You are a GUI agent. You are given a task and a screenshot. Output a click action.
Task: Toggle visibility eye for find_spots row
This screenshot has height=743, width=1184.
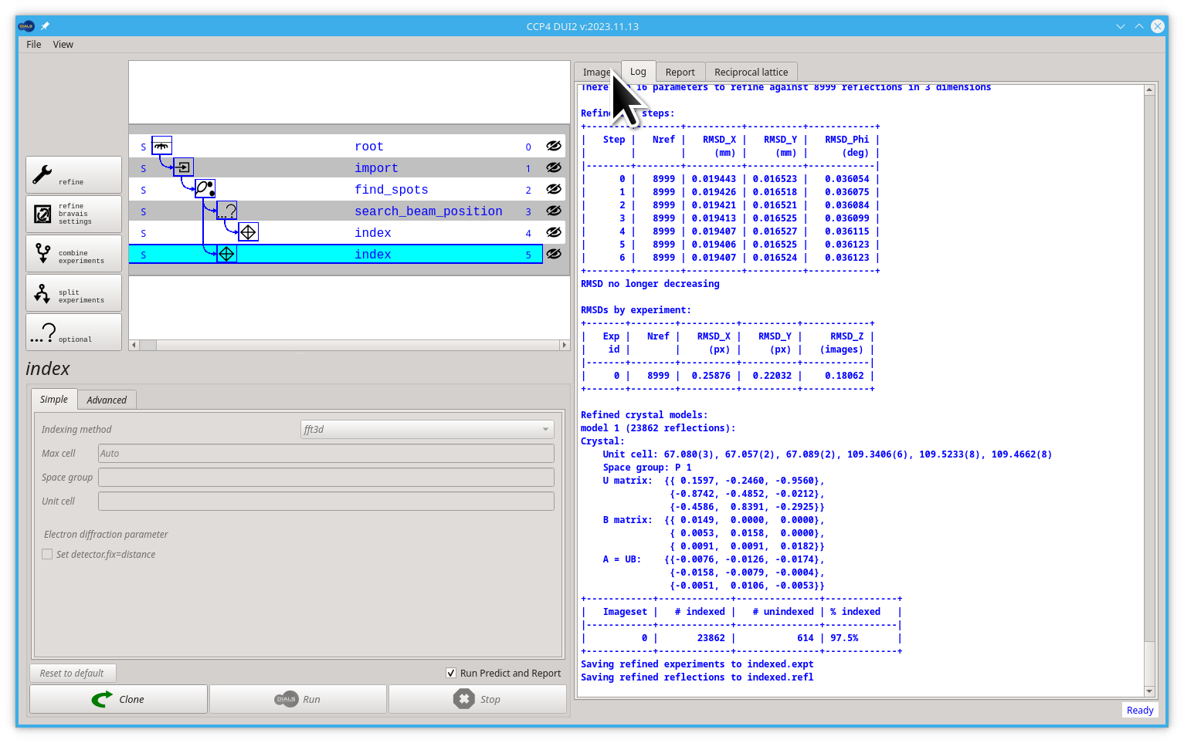pyautogui.click(x=554, y=189)
